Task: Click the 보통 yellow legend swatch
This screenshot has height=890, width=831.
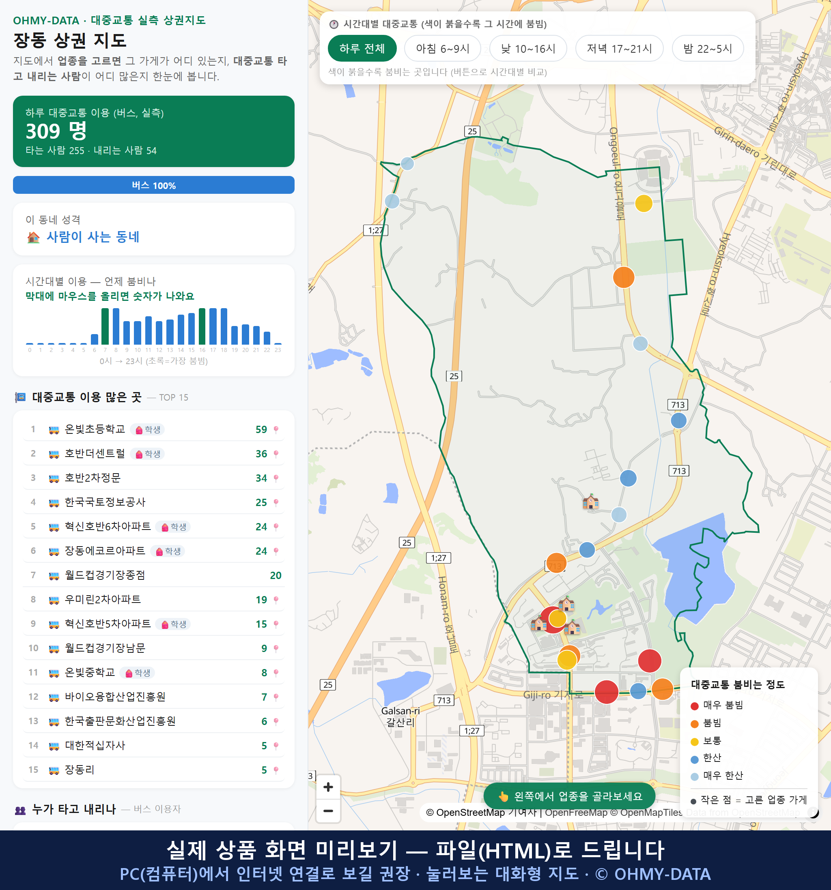Action: 694,742
